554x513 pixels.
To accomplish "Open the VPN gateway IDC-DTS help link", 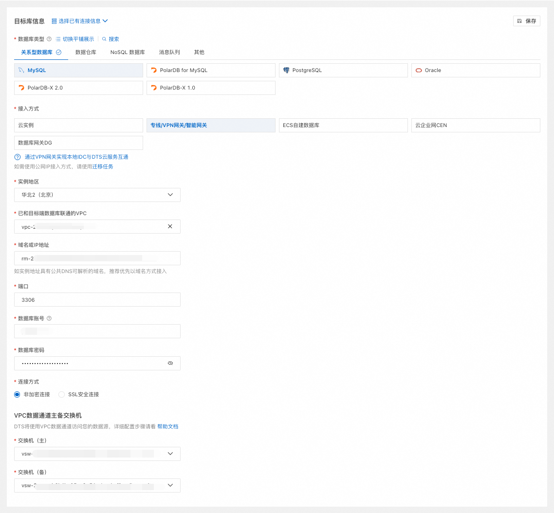I will (x=76, y=157).
